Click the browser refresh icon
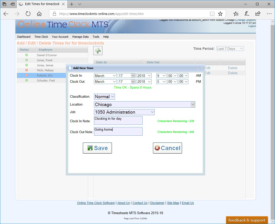This screenshot has height=224, width=275. coord(28,14)
